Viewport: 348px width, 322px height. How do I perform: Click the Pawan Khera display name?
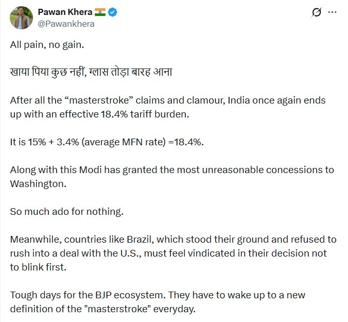(x=63, y=12)
